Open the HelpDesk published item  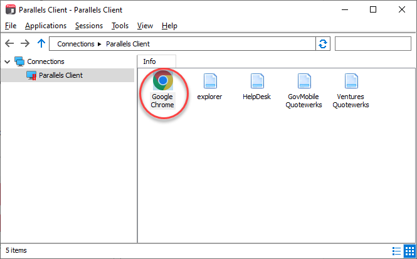[256, 87]
